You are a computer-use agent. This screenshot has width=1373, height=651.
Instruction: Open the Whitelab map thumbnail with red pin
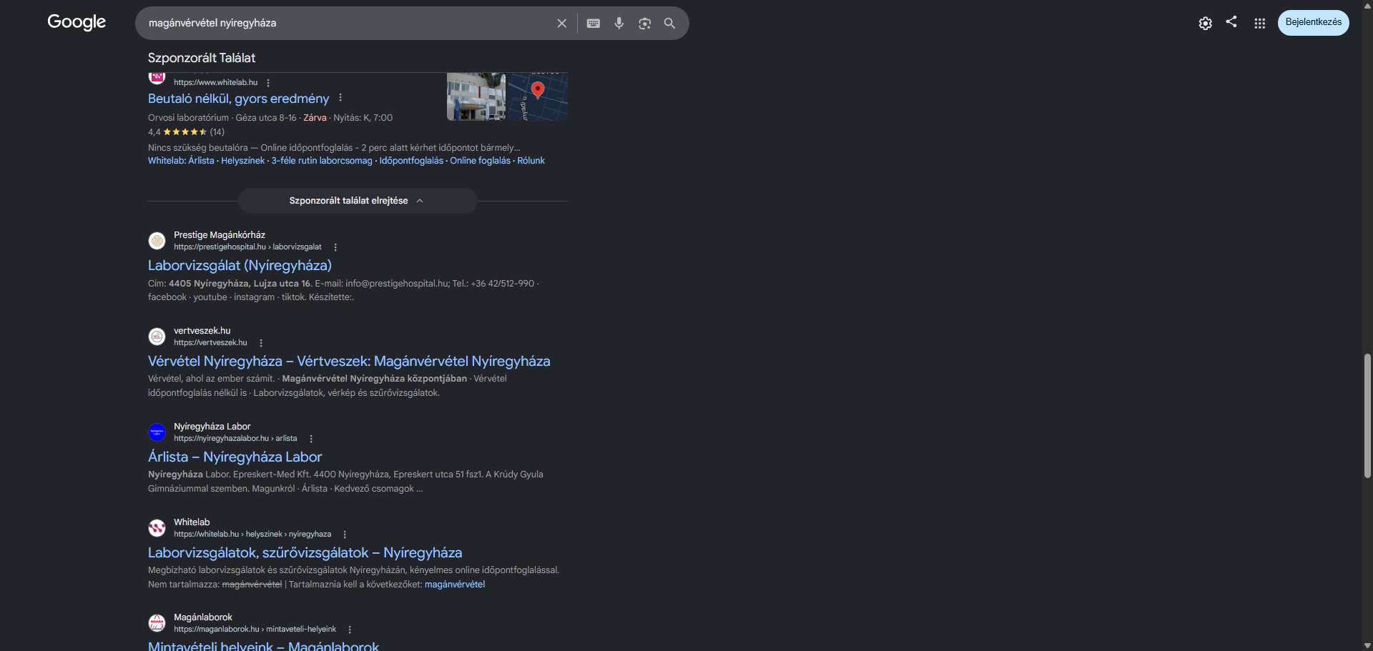[538, 96]
